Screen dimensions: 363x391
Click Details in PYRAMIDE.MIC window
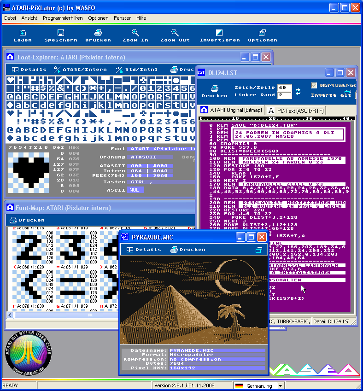tap(144, 250)
